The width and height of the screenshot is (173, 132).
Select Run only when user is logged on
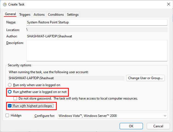pos(10,85)
